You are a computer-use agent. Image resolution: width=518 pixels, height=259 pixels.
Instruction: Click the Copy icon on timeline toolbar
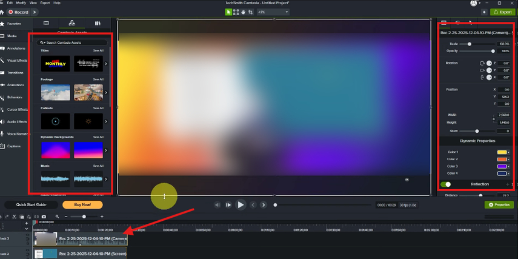click(22, 217)
